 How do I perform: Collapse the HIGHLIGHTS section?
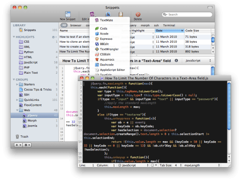pos(14,37)
